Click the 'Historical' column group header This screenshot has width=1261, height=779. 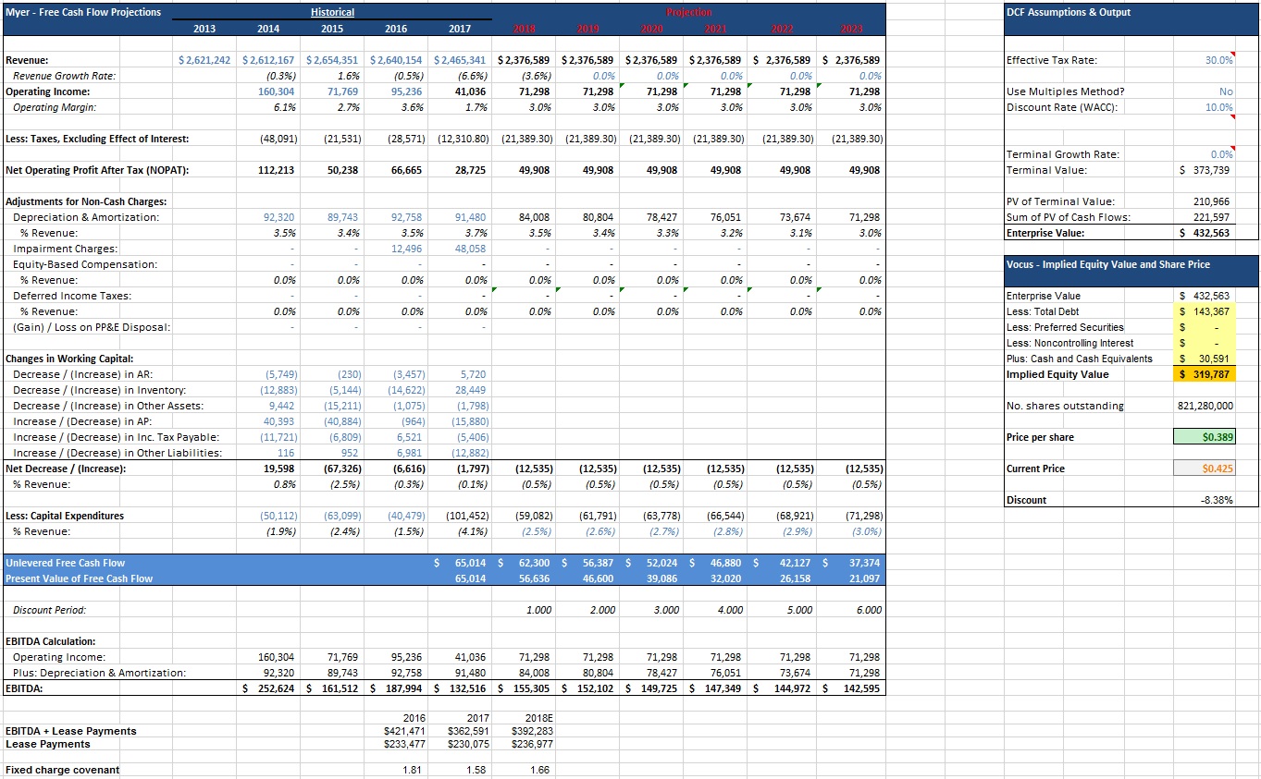click(x=332, y=12)
